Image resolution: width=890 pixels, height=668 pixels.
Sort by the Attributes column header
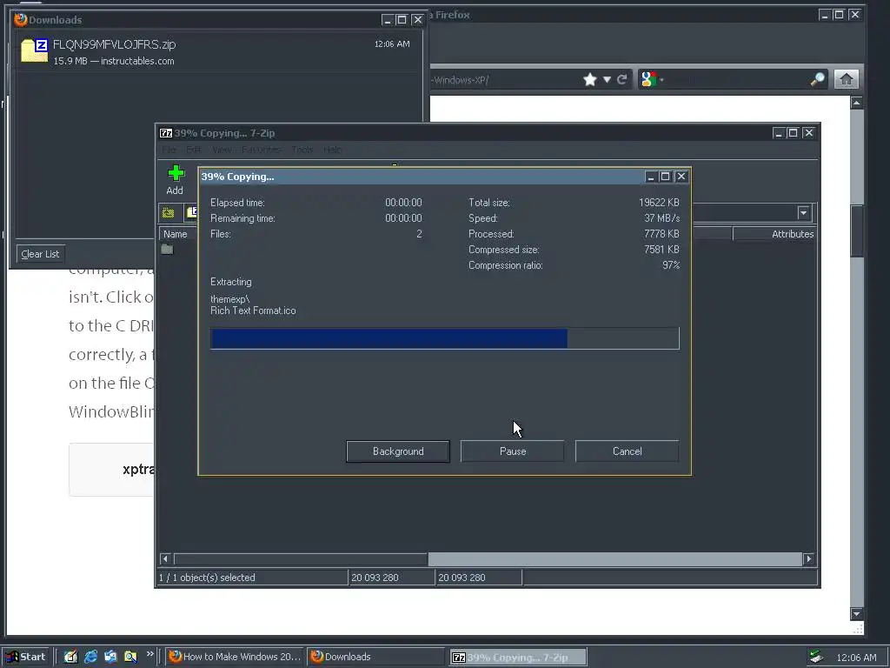774,234
